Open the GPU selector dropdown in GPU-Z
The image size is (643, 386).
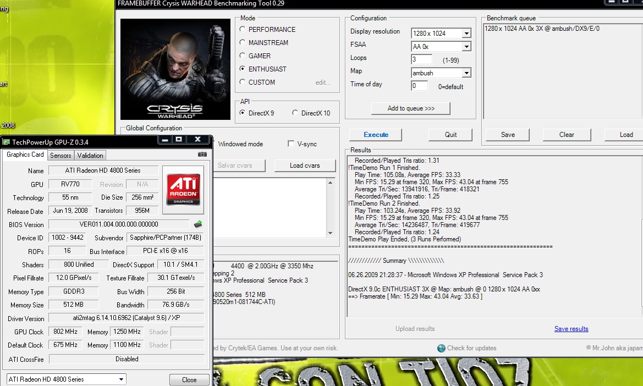tap(121, 379)
